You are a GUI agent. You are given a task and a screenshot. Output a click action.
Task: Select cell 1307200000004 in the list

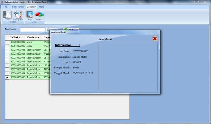pos(17,73)
